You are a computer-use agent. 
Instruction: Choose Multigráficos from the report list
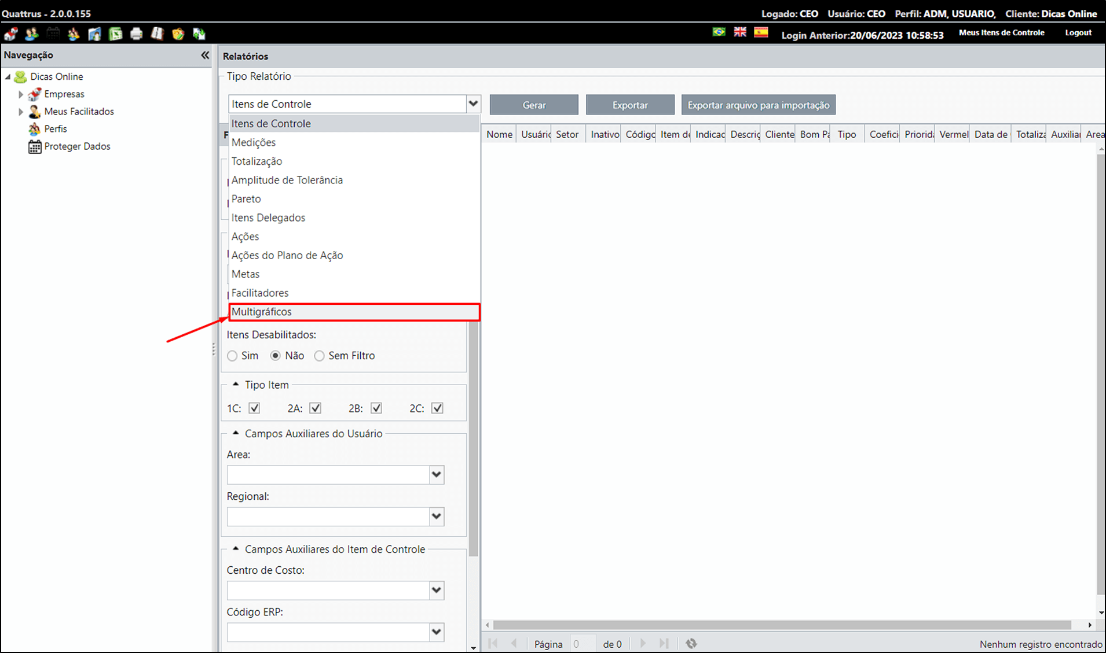(x=354, y=312)
